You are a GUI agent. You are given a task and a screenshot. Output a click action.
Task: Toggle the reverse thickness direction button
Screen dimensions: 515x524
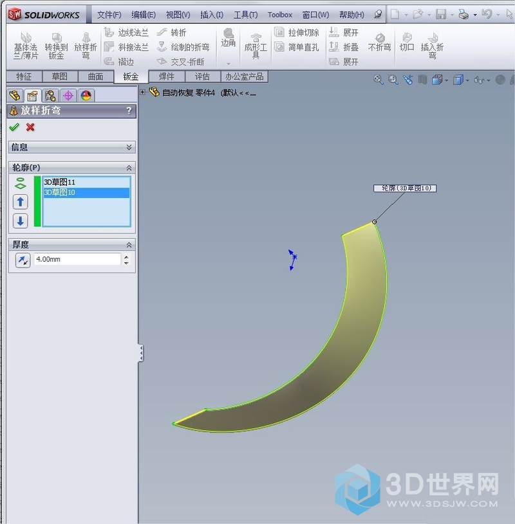click(23, 260)
